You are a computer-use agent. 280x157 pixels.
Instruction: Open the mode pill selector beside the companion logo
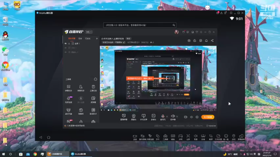(89, 32)
